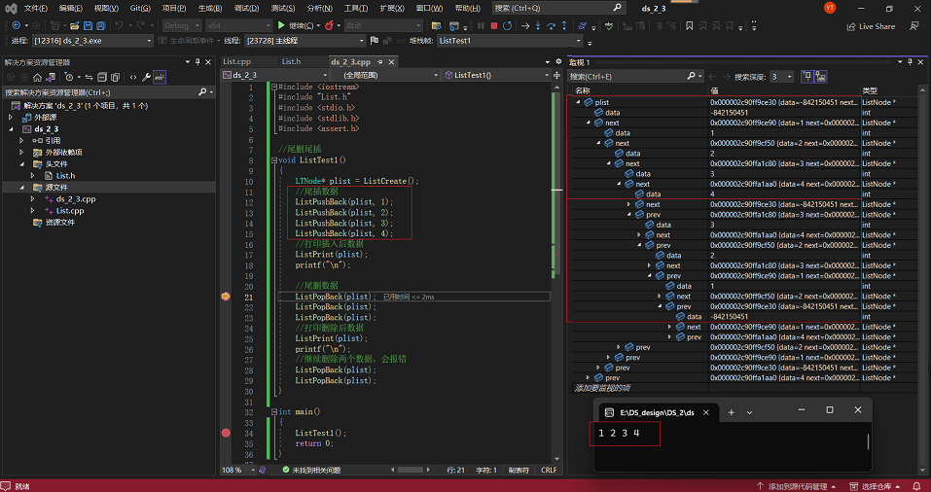Viewport: 931px width, 492px height.
Task: Click the Restart debugging icon
Action: (x=507, y=26)
